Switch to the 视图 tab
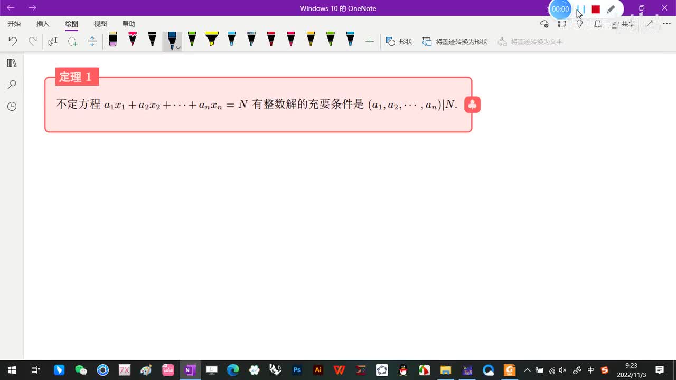676x380 pixels. click(100, 24)
